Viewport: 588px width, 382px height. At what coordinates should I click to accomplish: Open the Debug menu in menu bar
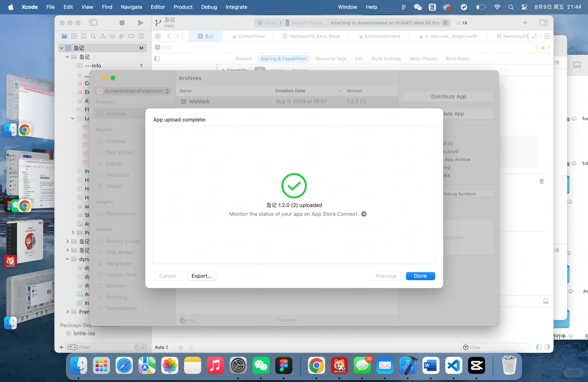tap(209, 7)
